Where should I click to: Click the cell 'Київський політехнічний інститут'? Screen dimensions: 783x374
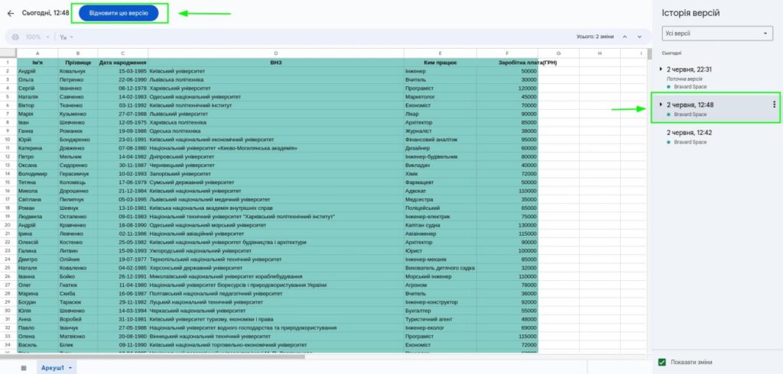[275, 105]
